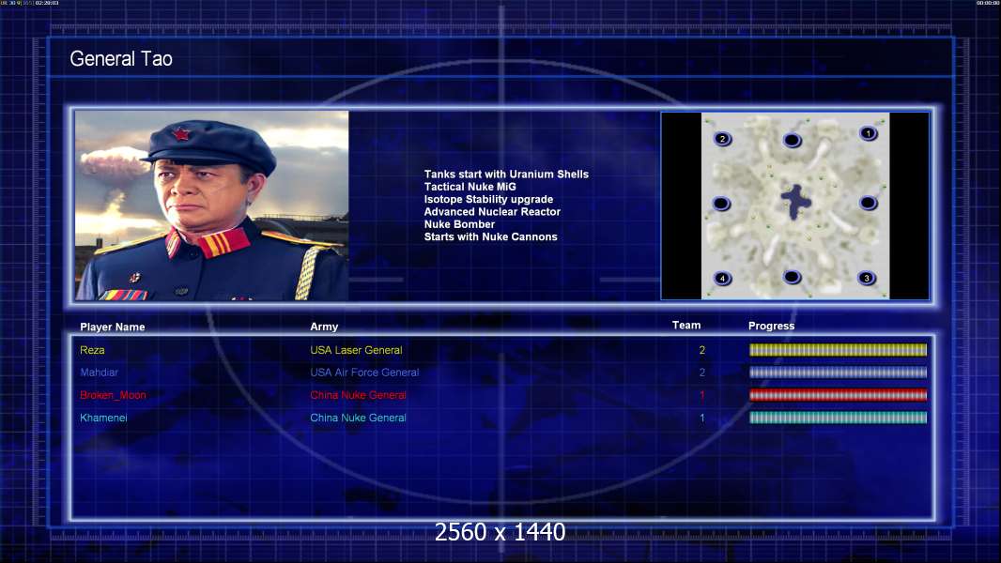Select player name Broken_Moon
Image resolution: width=1001 pixels, height=563 pixels.
(x=113, y=395)
